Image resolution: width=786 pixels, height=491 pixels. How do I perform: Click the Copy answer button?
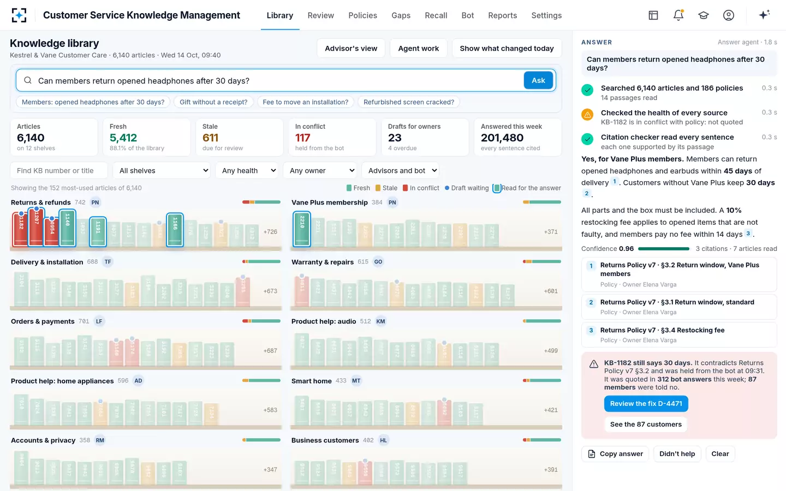615,454
